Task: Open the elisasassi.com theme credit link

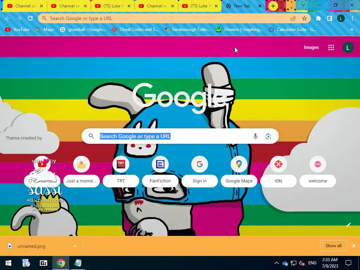Action: click(45, 200)
